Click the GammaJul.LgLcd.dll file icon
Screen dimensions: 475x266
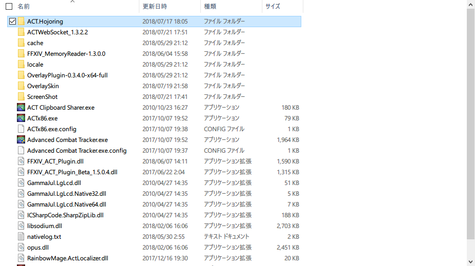pos(21,182)
